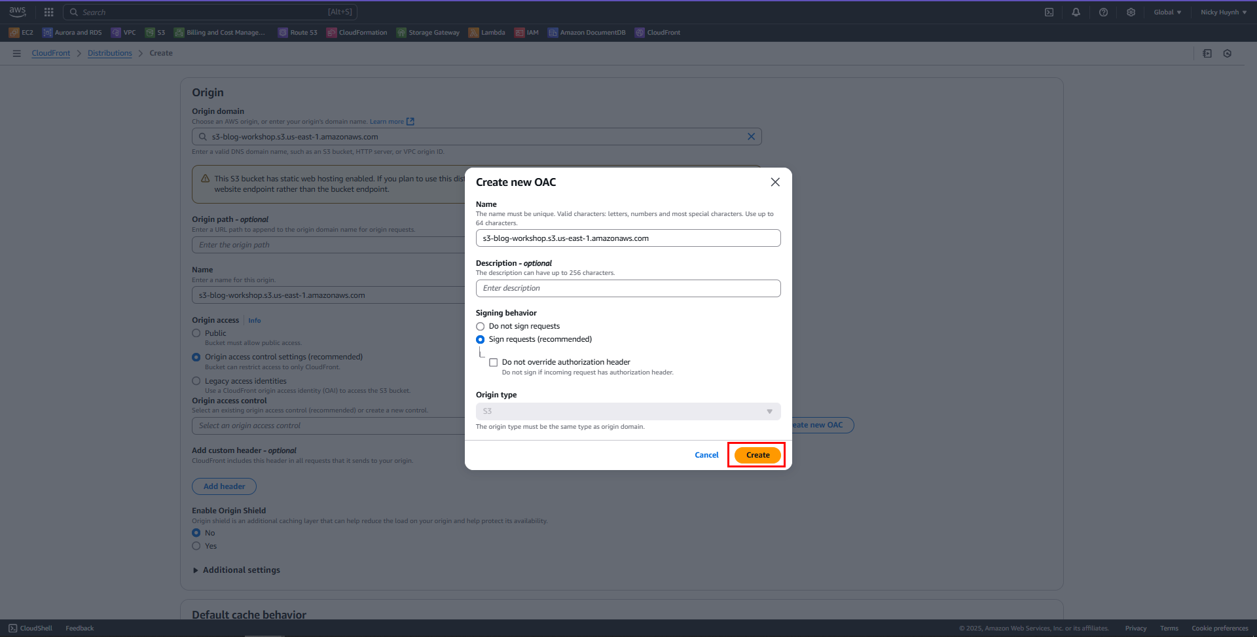Select Legacy access identities radio
The height and width of the screenshot is (637, 1257).
pos(196,381)
